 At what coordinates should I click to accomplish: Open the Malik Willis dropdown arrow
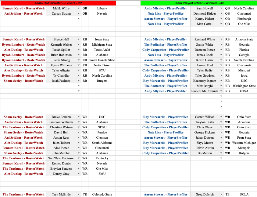[79, 9]
